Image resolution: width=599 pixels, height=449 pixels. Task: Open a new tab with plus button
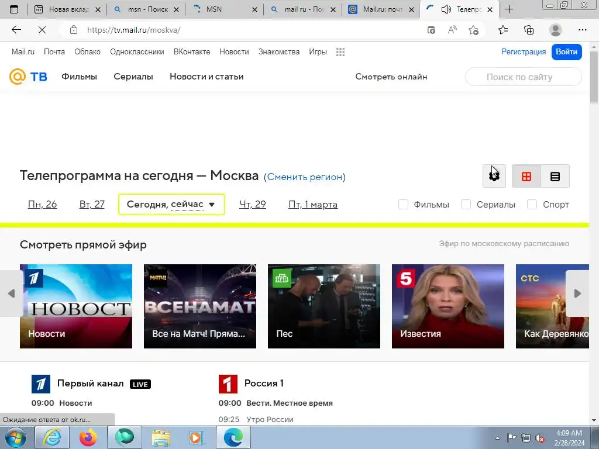(x=510, y=9)
